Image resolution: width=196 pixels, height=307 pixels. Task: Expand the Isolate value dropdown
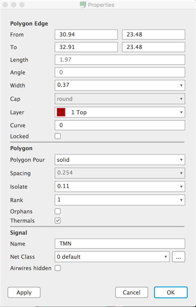(120, 187)
